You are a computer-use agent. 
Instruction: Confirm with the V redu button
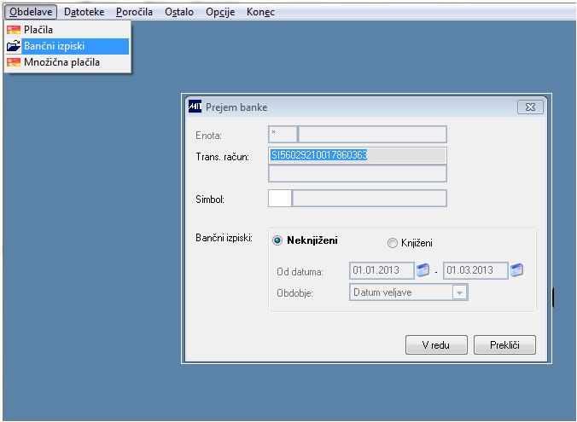click(436, 344)
